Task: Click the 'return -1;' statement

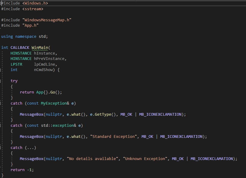Action: coord(22,170)
